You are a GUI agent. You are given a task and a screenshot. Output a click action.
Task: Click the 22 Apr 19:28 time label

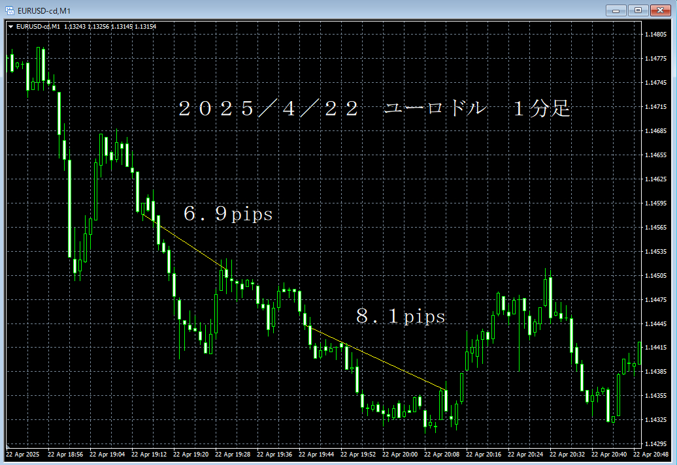[x=233, y=455]
